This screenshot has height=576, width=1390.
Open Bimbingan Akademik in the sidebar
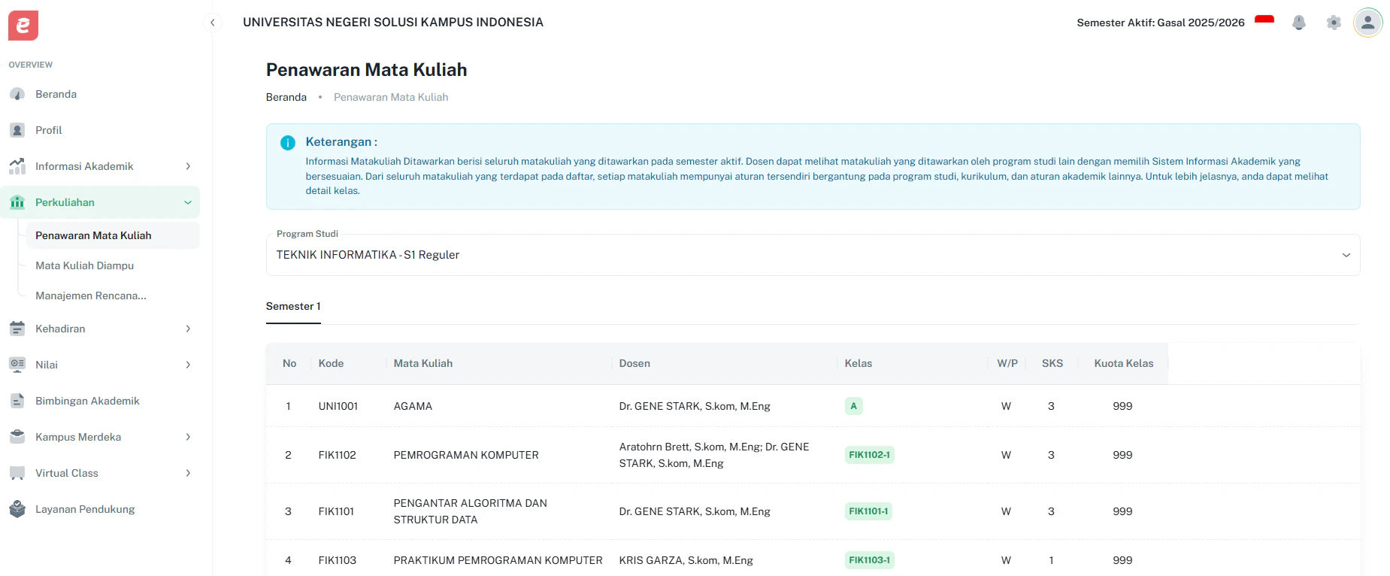100,401
